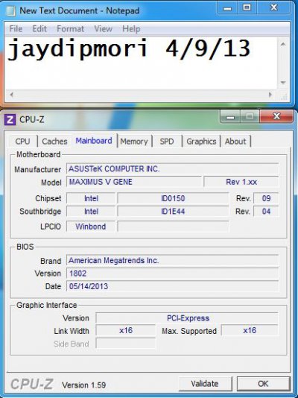
Task: Open the SPD tab
Action: click(x=167, y=142)
